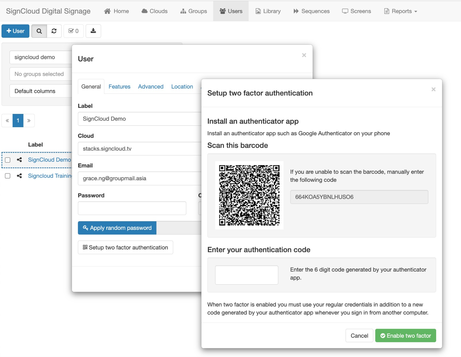Open the Signcloud Training user link
The height and width of the screenshot is (357, 461).
point(50,176)
